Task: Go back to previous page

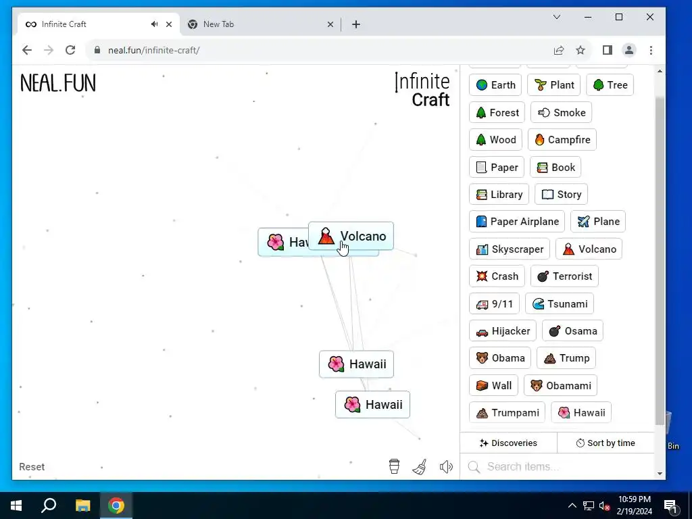Action: tap(27, 50)
